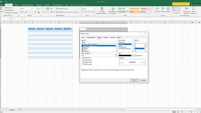
Task: Click the Cut (Вырезать) scissors icon
Action: pyautogui.click(x=6, y=8)
